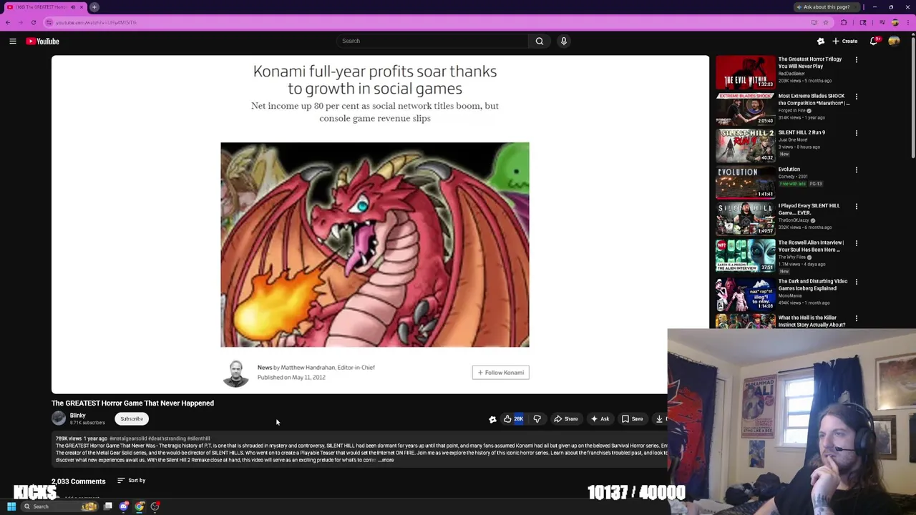Open options for Killer Instinct Story video
The image size is (916, 515).
point(856,318)
